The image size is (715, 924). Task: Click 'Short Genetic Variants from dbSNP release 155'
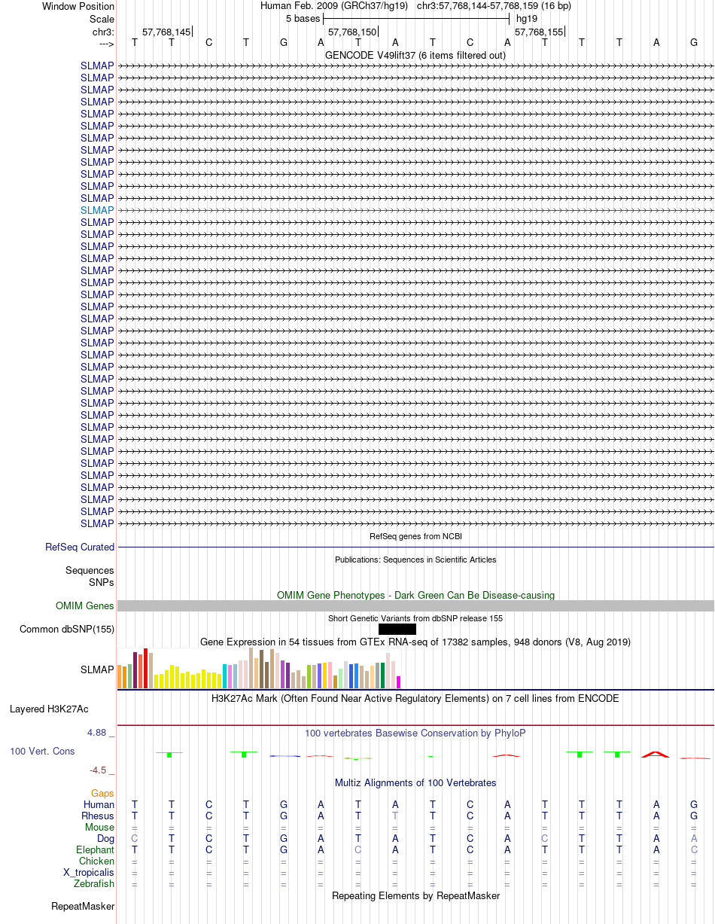click(x=415, y=618)
